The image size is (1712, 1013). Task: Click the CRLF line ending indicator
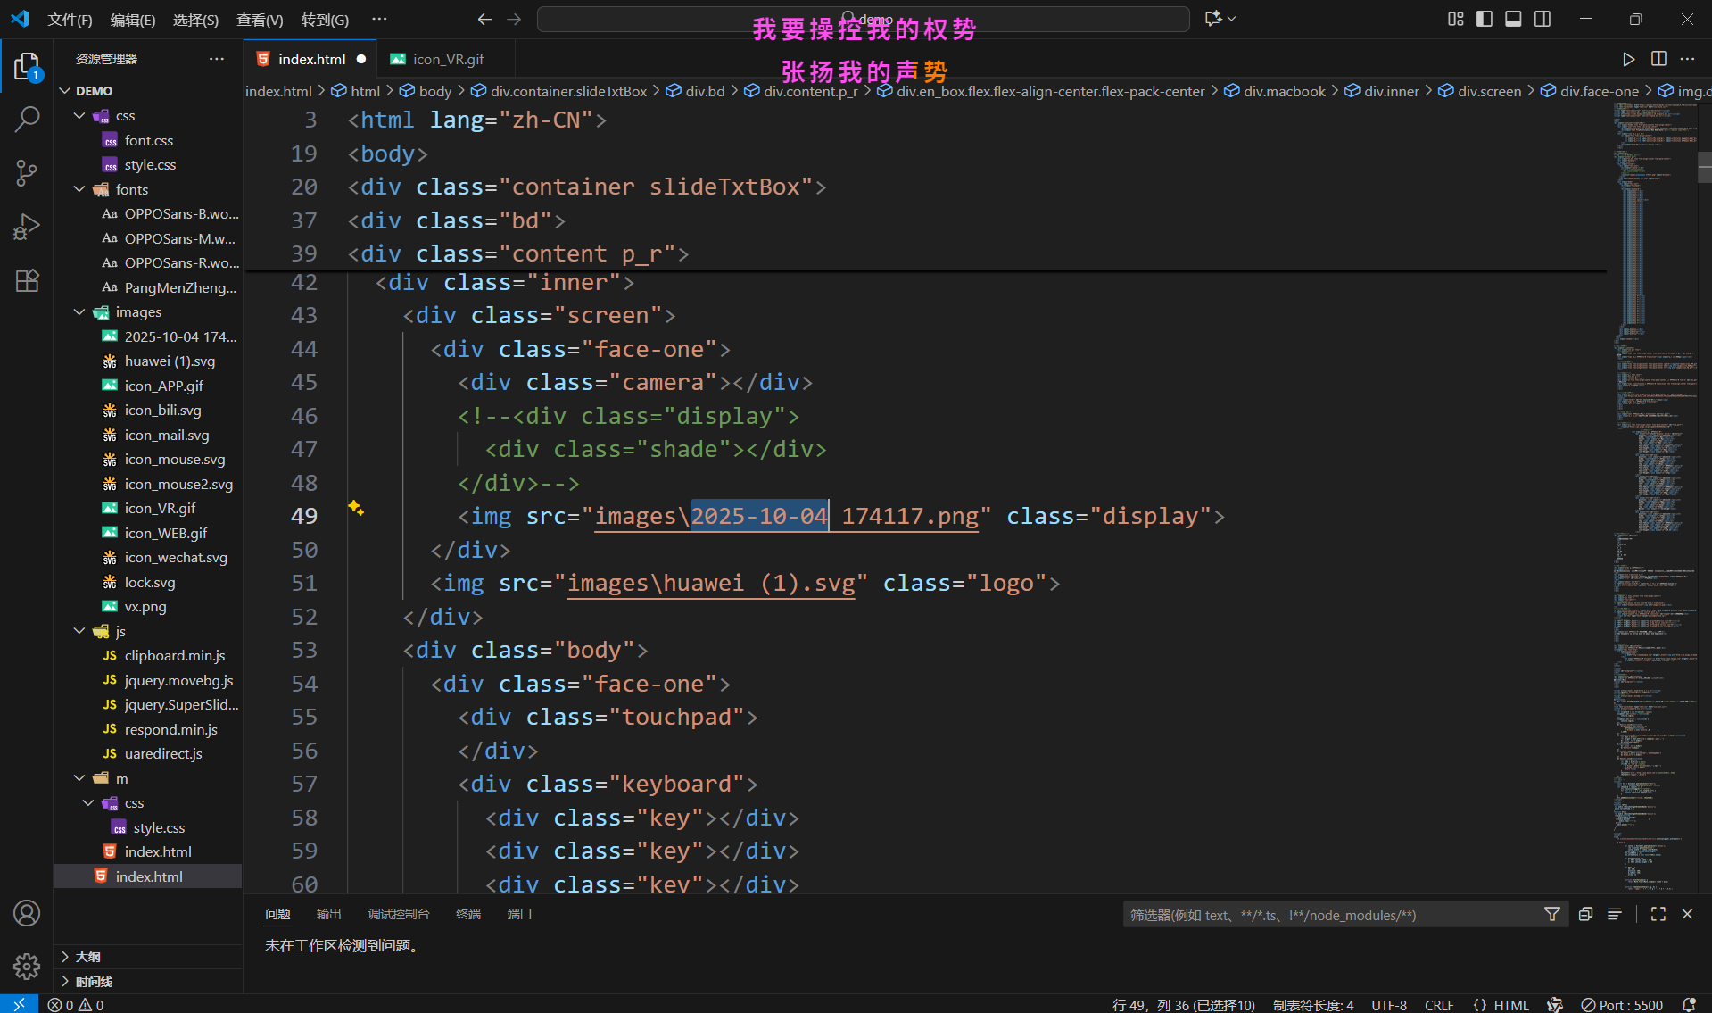[x=1438, y=1005]
